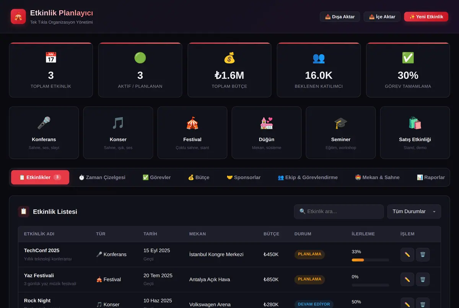Go to the Bütçe tab
459x308 pixels.
[199, 177]
